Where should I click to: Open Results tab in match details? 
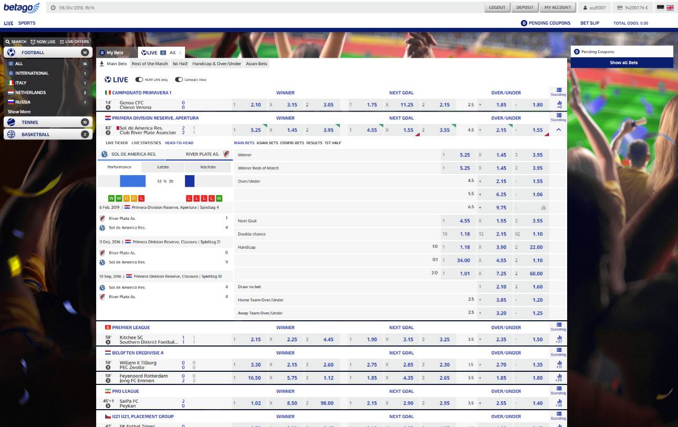pyautogui.click(x=314, y=143)
